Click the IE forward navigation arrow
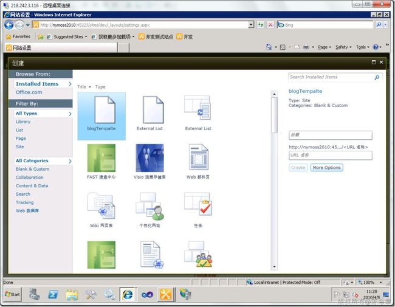Image resolution: width=395 pixels, height=307 pixels. pyautogui.click(x=19, y=25)
